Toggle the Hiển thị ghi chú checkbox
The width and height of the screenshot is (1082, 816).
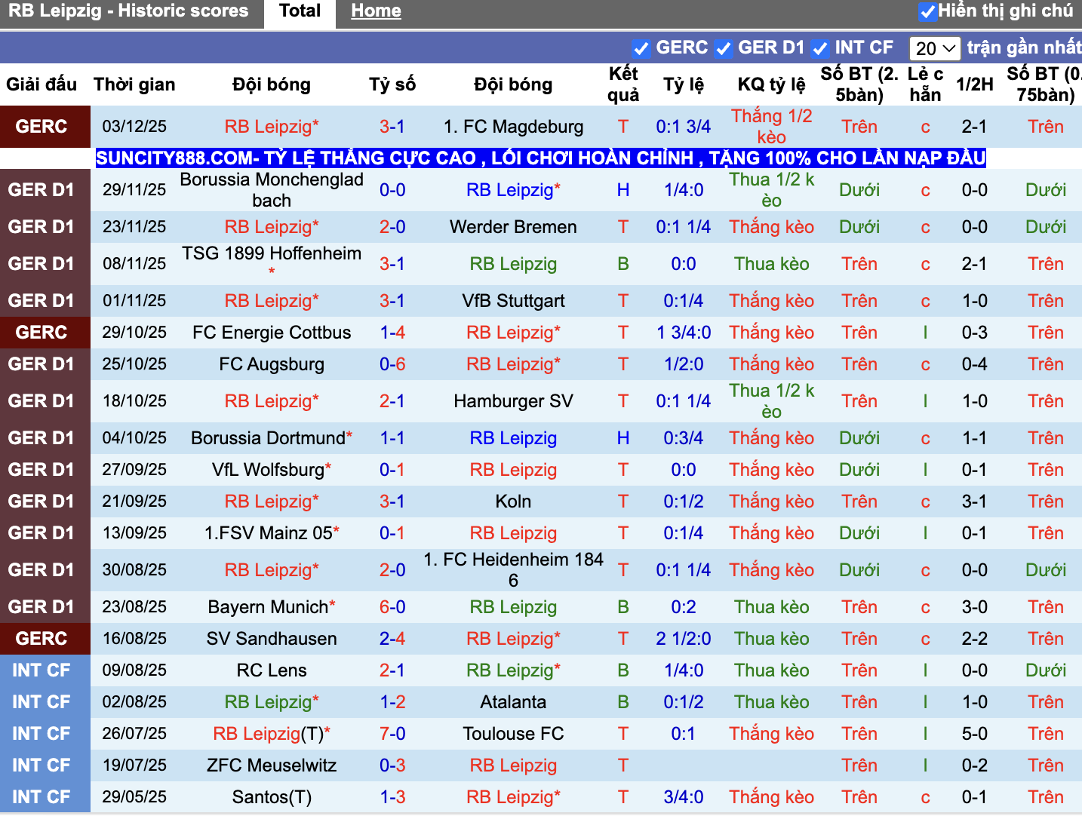pyautogui.click(x=927, y=12)
